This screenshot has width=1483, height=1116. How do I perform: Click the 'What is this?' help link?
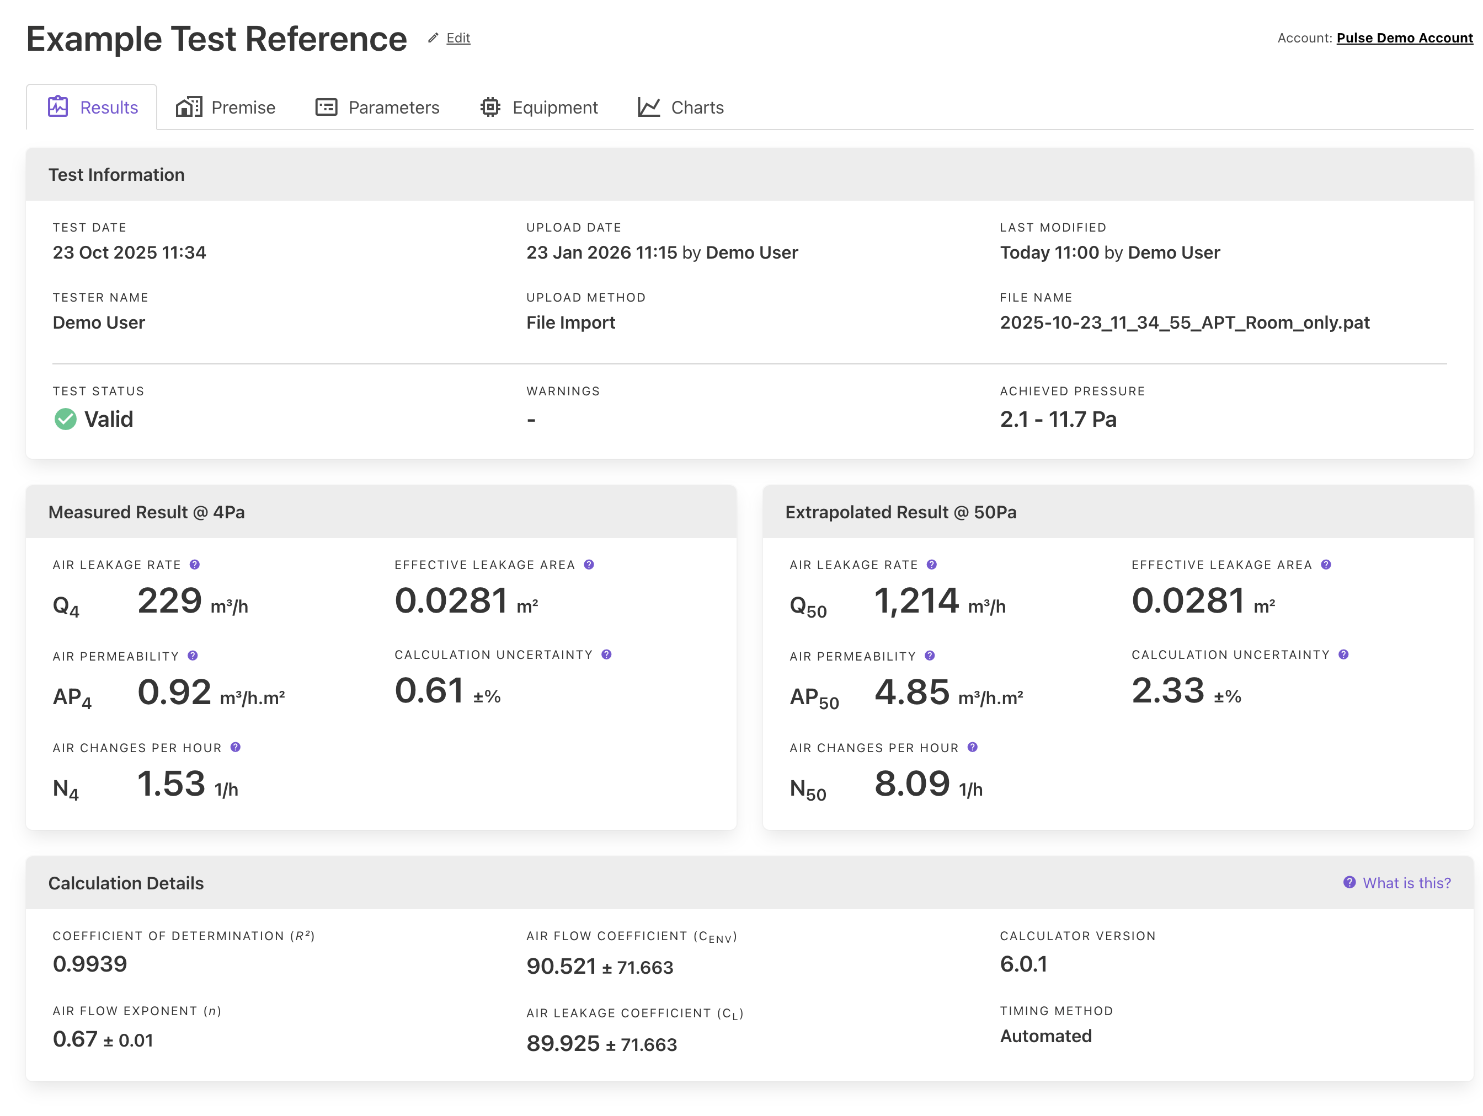[1406, 883]
